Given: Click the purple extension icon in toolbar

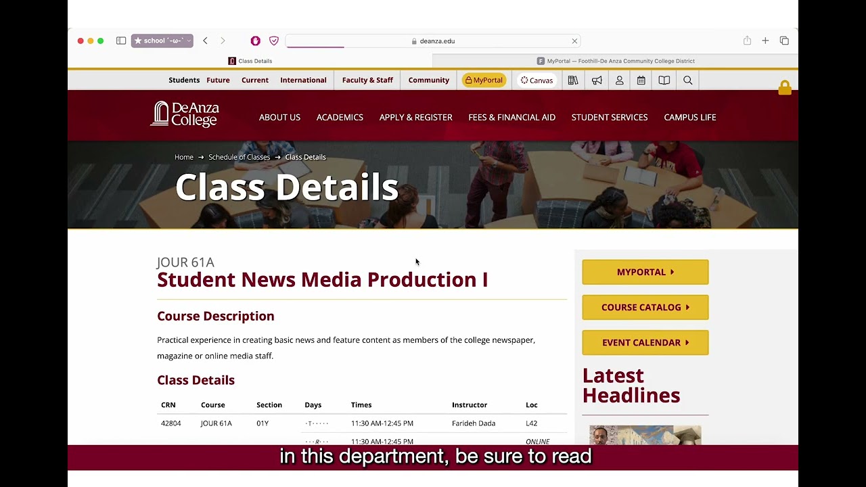Looking at the screenshot, I should pyautogui.click(x=255, y=41).
